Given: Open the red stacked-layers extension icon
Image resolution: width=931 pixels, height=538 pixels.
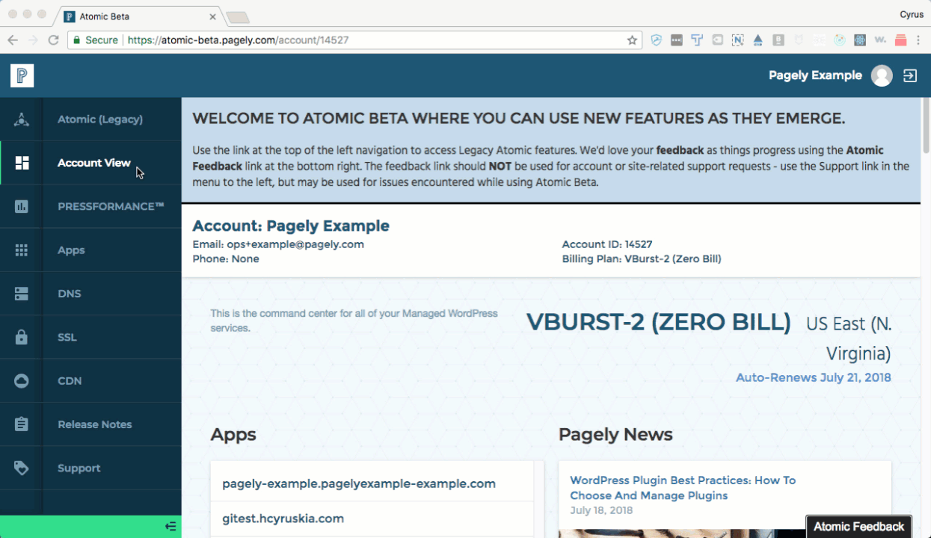Looking at the screenshot, I should [x=900, y=40].
